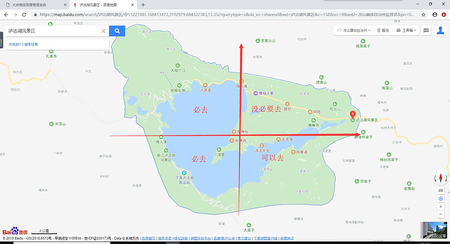Click the red numbered location pin
450x244 pixels.
coord(352,114)
